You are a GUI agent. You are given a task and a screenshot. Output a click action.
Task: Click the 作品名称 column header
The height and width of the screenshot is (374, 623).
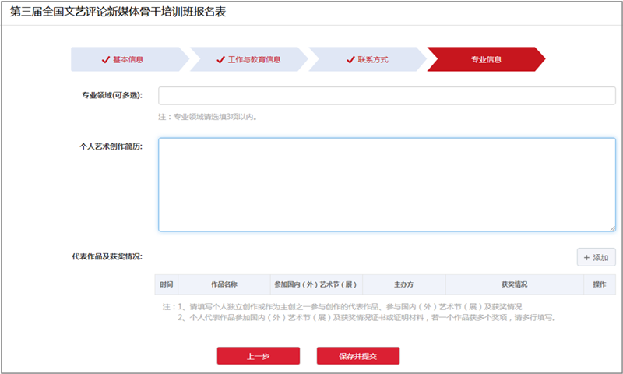pos(224,284)
